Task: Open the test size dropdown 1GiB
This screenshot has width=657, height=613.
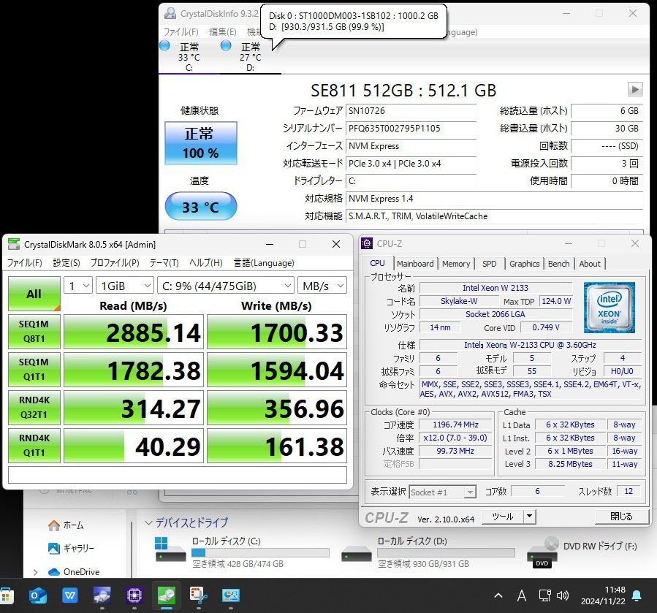Action: click(x=124, y=286)
